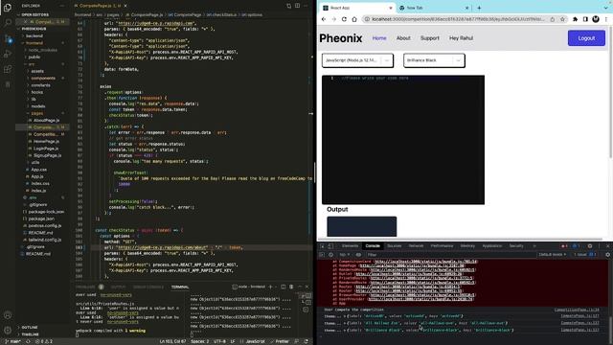Open tailwind.config.js in explorer
The width and height of the screenshot is (613, 345).
[45, 240]
